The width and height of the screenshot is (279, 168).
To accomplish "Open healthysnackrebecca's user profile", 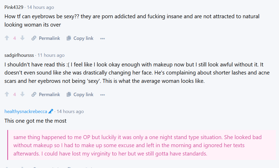I will tap(26, 111).
